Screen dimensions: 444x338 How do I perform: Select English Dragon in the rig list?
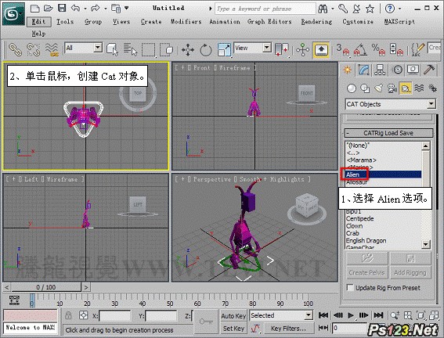366,241
